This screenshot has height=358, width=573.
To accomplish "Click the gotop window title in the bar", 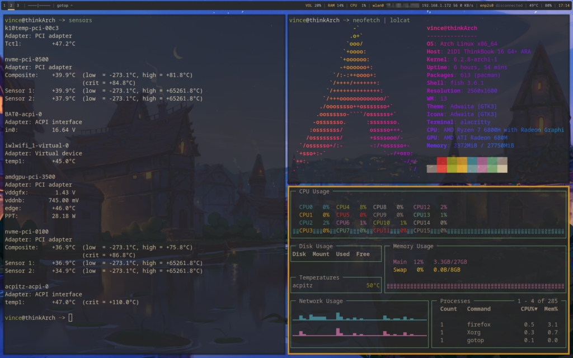I will [64, 5].
